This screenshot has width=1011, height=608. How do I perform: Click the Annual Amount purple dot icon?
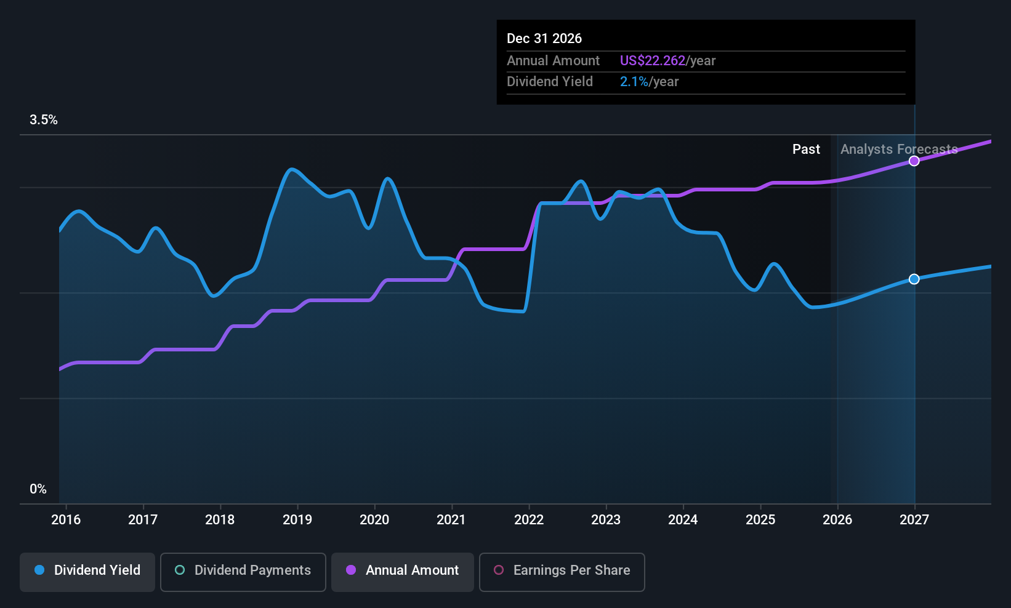(x=351, y=570)
